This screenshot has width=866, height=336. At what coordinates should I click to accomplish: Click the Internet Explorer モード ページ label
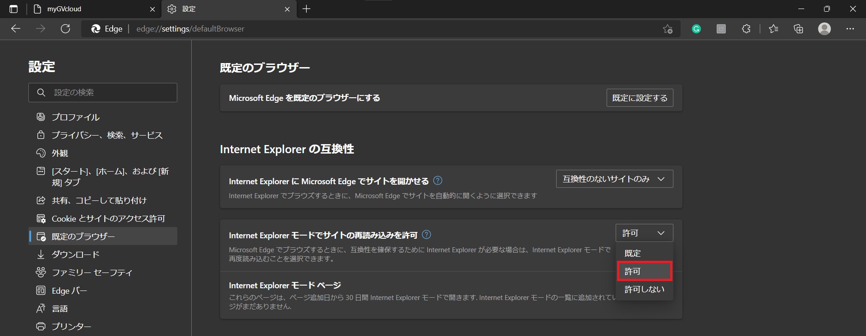click(x=285, y=285)
